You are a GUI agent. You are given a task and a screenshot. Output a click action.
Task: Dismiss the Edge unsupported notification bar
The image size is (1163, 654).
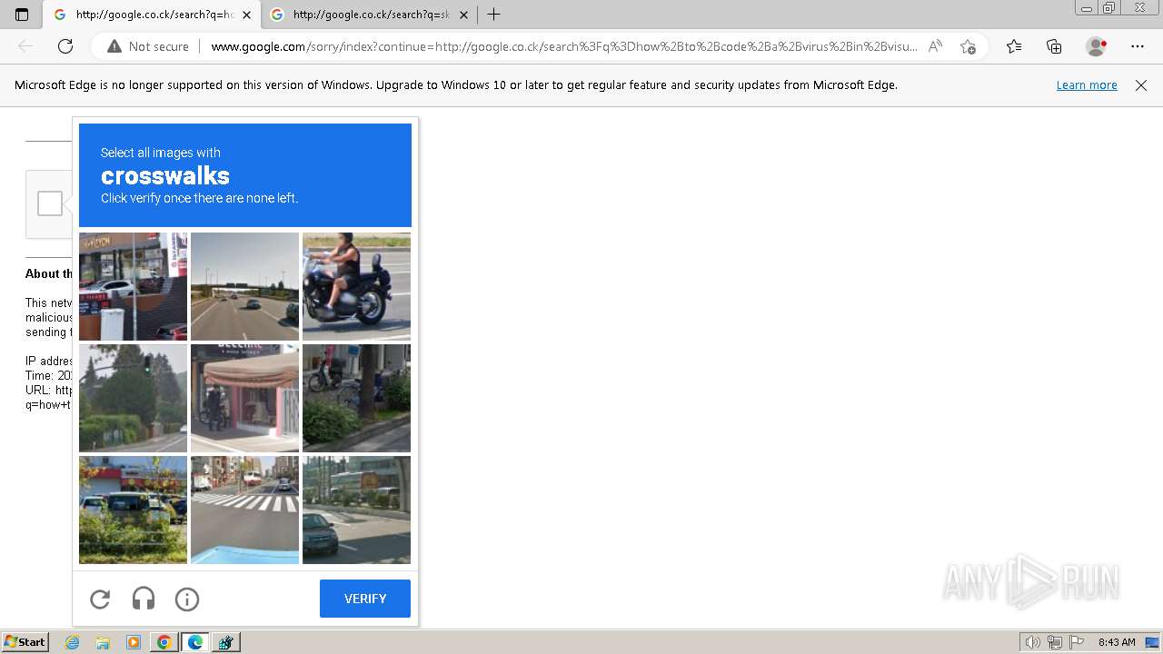click(1141, 85)
